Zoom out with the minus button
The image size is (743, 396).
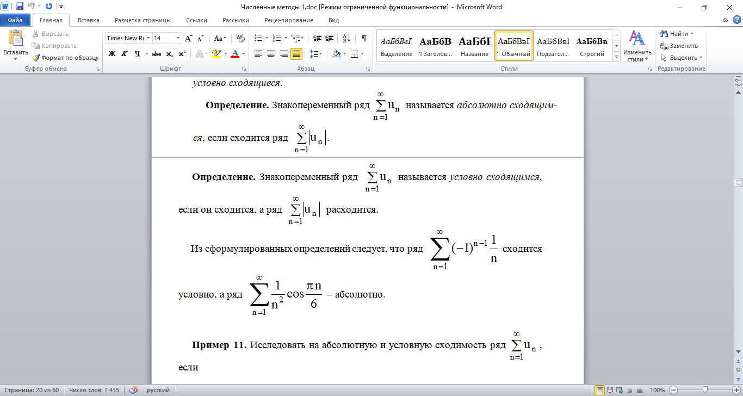(673, 390)
